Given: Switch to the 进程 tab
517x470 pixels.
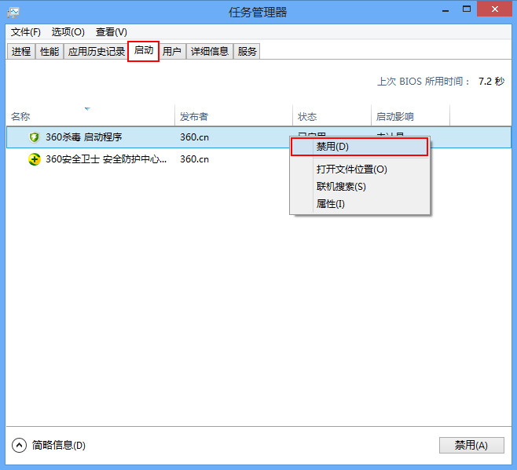Looking at the screenshot, I should pyautogui.click(x=21, y=52).
